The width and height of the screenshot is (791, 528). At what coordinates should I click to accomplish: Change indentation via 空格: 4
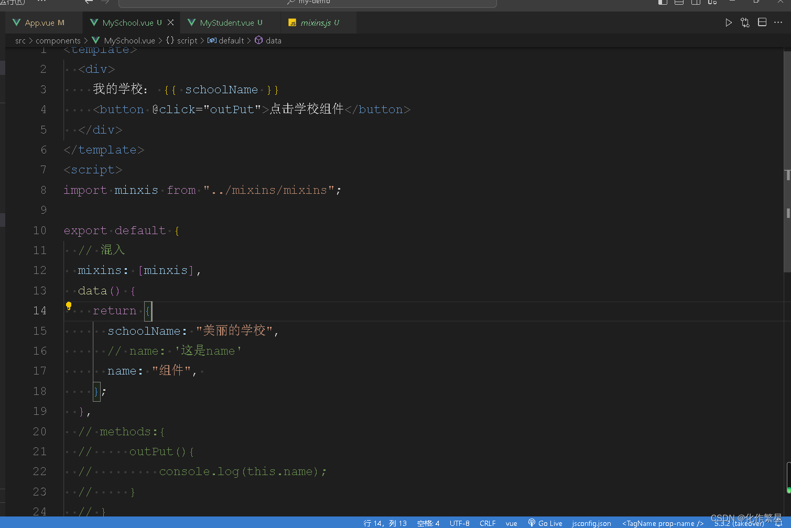tap(428, 523)
